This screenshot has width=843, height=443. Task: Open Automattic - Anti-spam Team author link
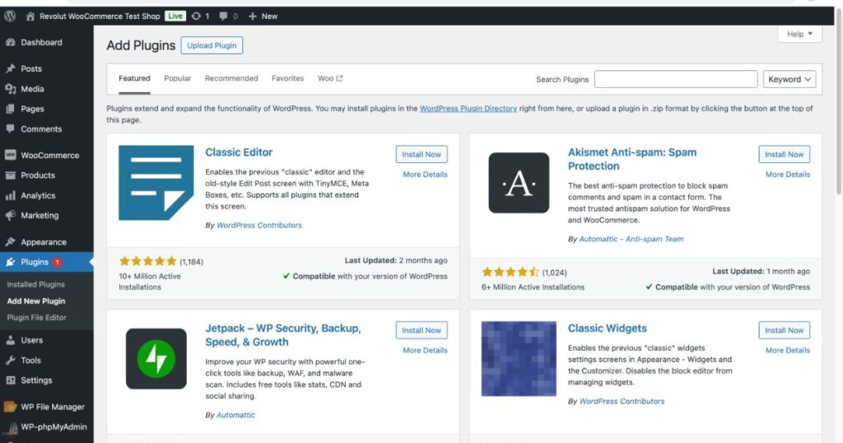coord(631,239)
